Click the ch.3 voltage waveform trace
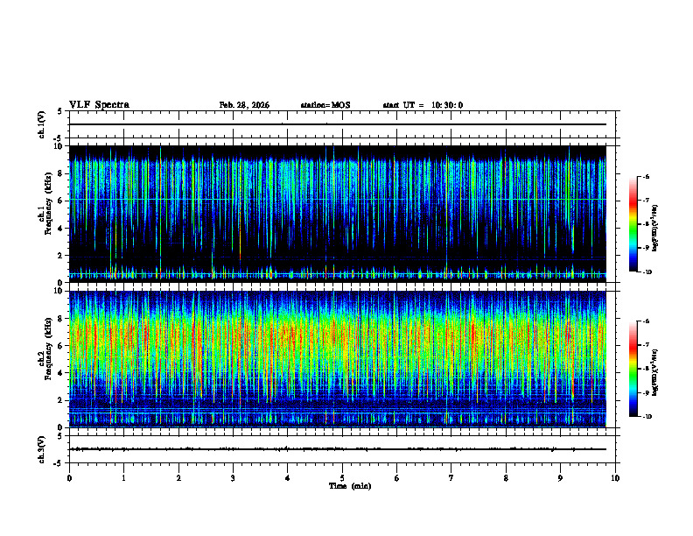This screenshot has width=693, height=536. 338,449
